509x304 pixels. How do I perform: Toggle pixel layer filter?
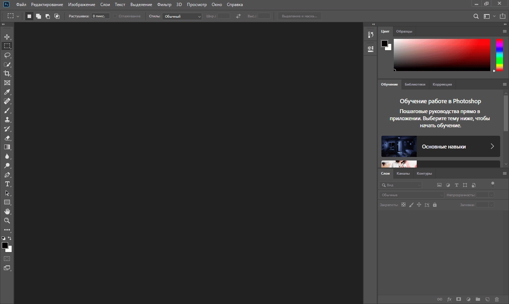439,185
